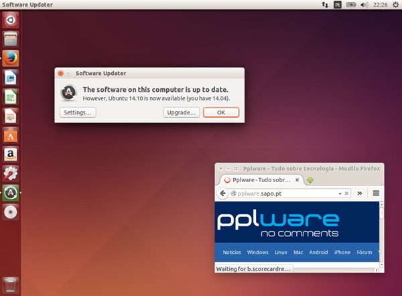Open Notícias in pplware navigation
The width and height of the screenshot is (402, 296).
(x=232, y=252)
